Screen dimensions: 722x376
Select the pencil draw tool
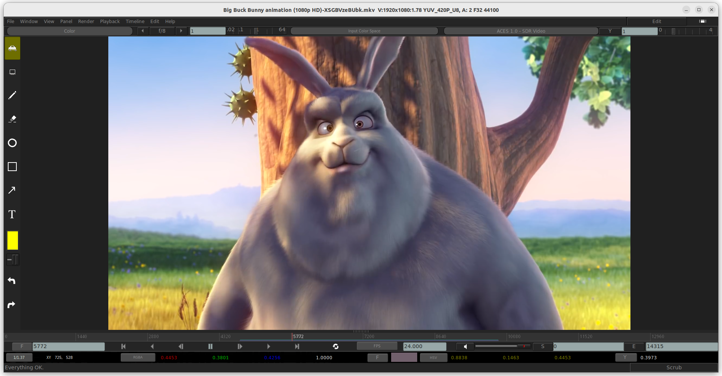pos(12,96)
